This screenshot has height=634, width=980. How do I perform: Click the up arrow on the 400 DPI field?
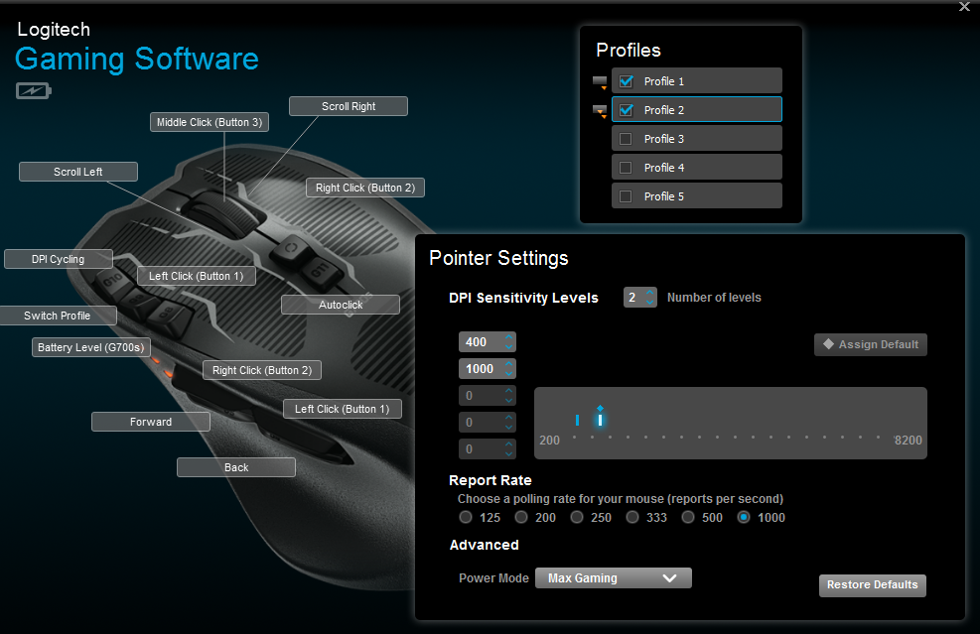click(x=507, y=336)
